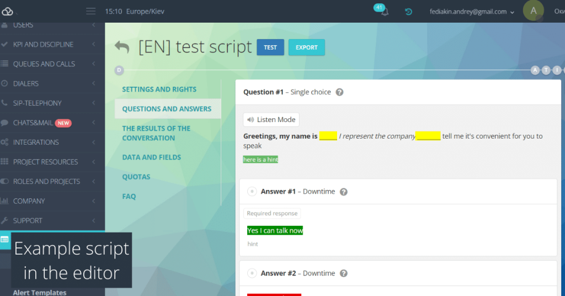The image size is (565, 296).
Task: Switch to Settings and Rights tab
Action: point(159,89)
